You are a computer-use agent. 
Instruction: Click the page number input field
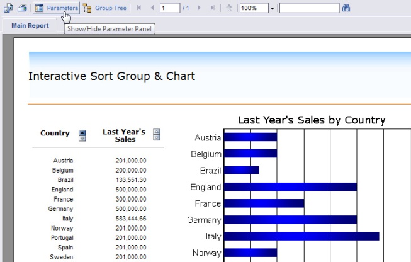(x=170, y=8)
